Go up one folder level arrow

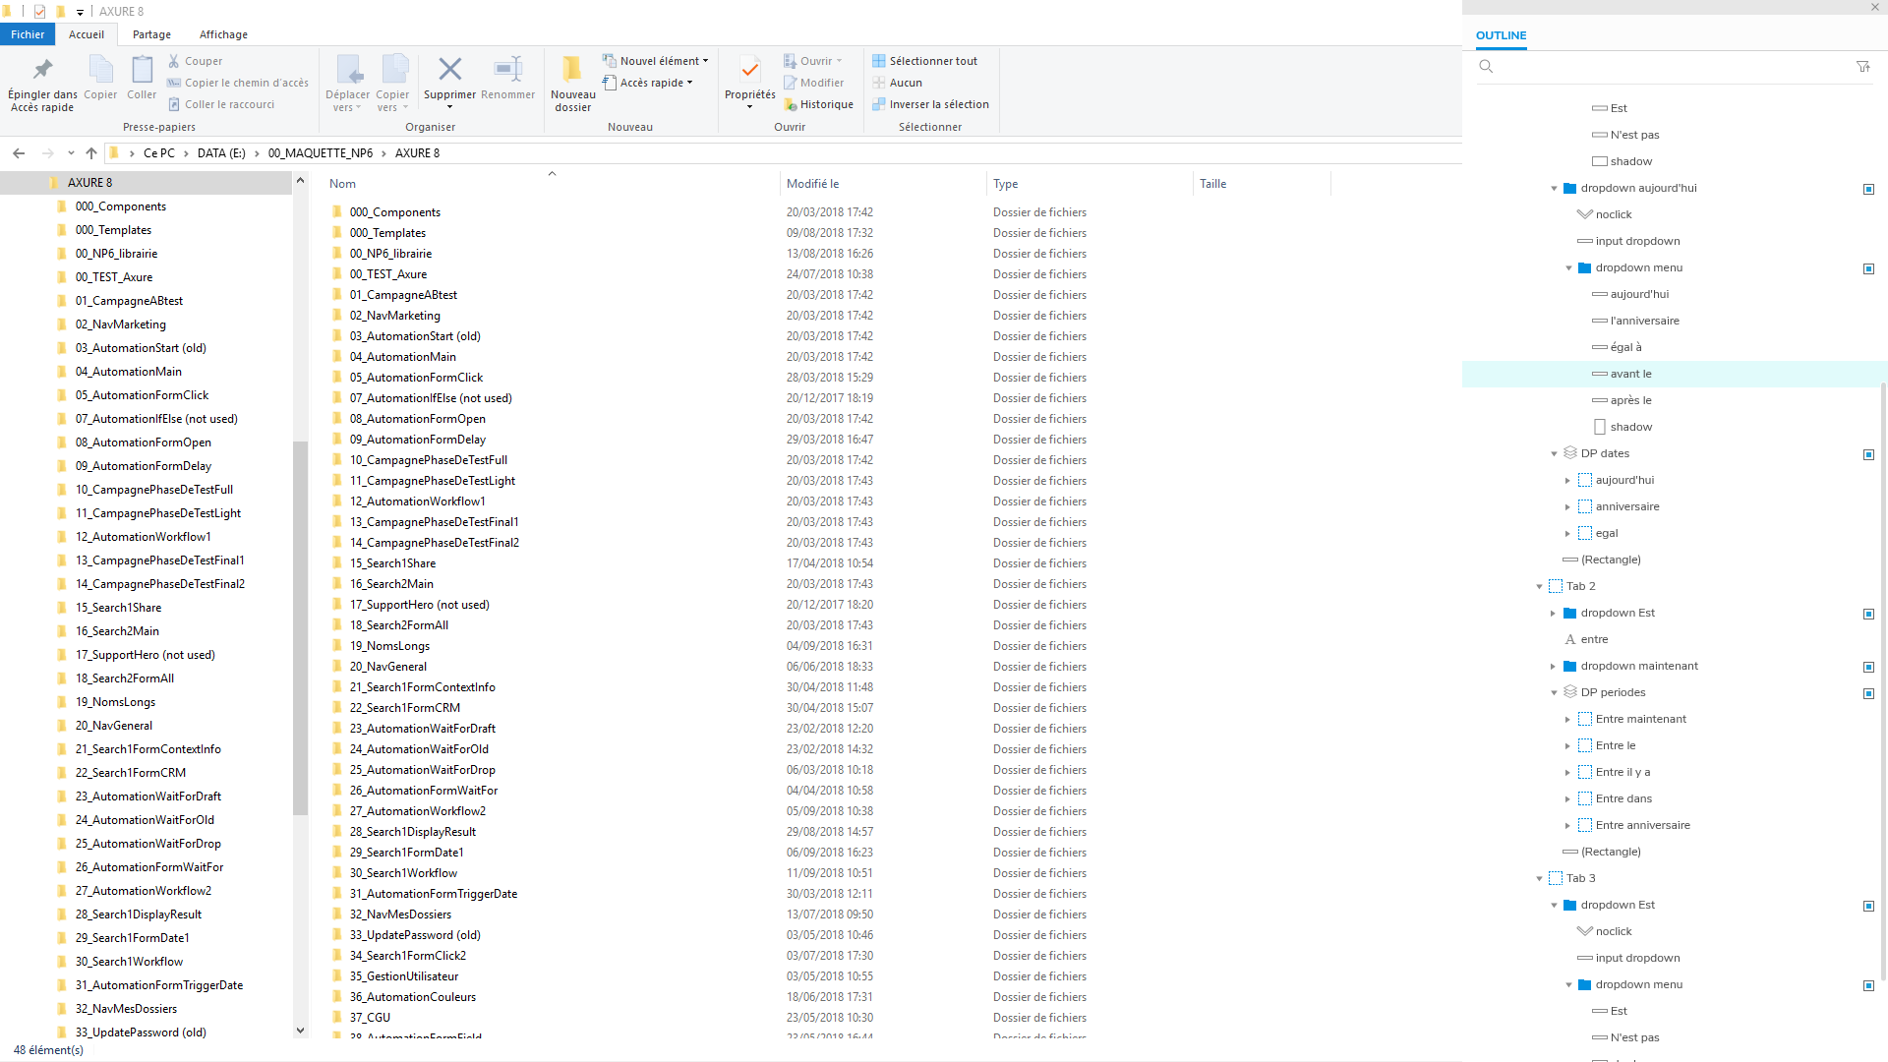tap(91, 153)
